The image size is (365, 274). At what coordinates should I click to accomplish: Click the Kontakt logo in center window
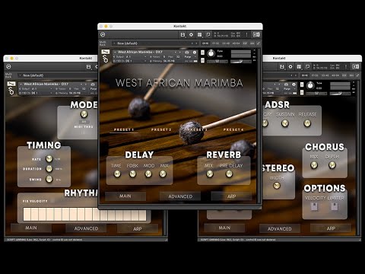point(103,34)
